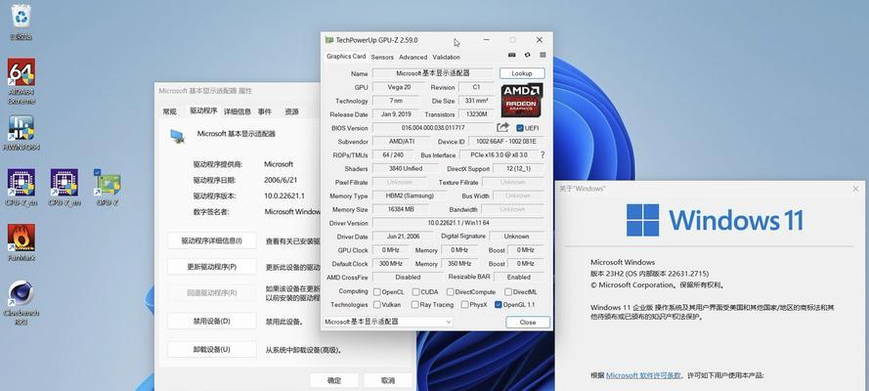
Task: Click the Shaders value 3840 Unified
Action: [x=407, y=168]
